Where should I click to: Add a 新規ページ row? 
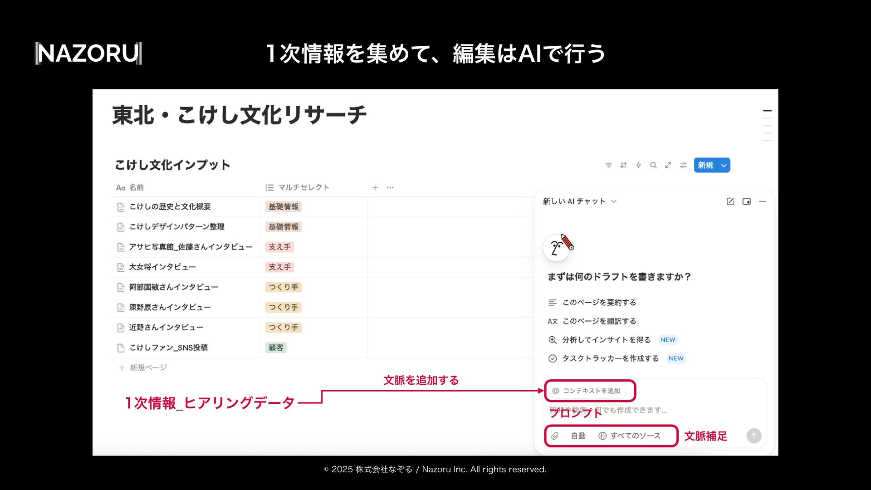coord(148,368)
